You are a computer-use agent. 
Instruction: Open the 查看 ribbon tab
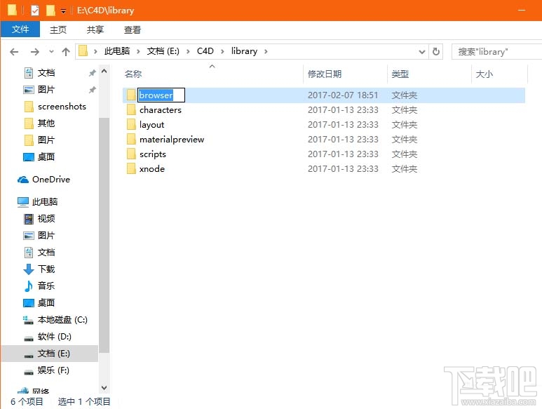(133, 29)
